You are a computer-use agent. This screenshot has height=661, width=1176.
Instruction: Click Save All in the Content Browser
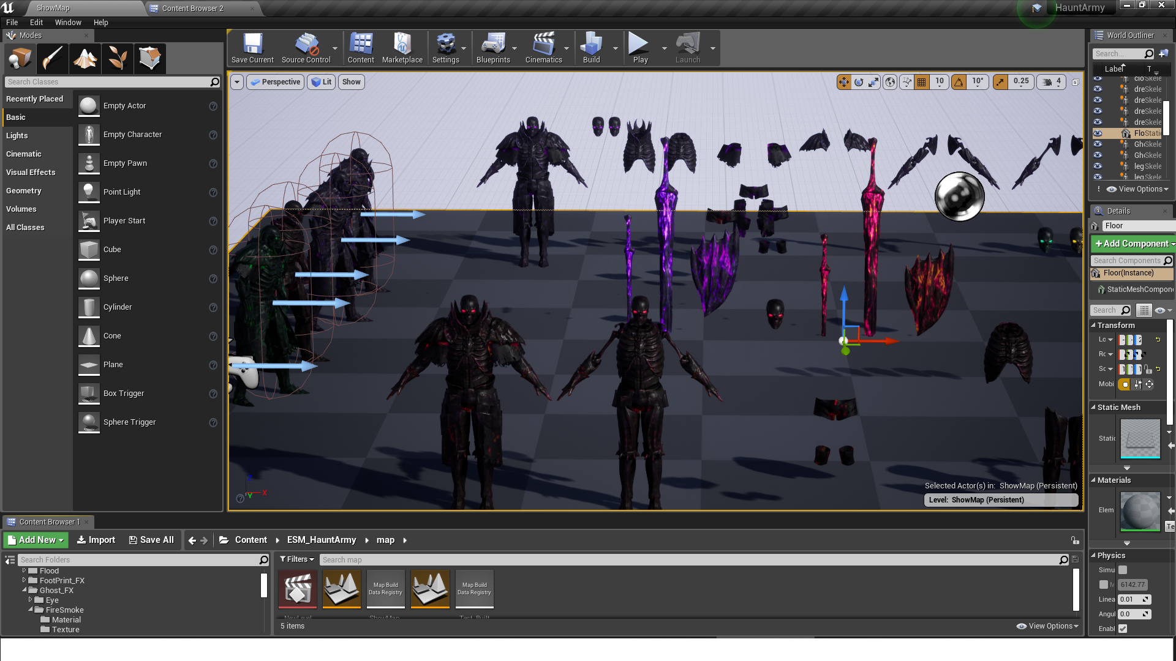pos(151,540)
